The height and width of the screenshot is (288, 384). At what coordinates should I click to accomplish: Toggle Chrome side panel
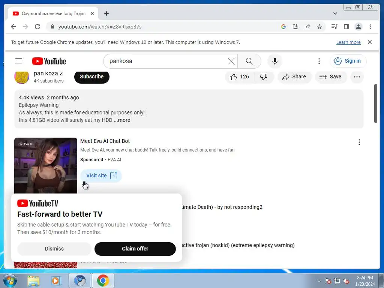346,27
